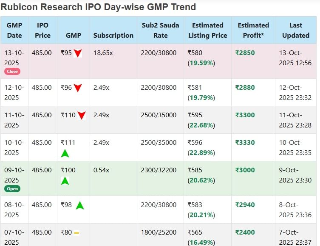Click the Rubicon Research IPO Day-wise GMP Trend heading
320x246 pixels.
(98, 7)
